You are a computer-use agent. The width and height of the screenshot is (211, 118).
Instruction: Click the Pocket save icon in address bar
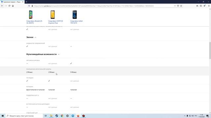tap(178, 6)
